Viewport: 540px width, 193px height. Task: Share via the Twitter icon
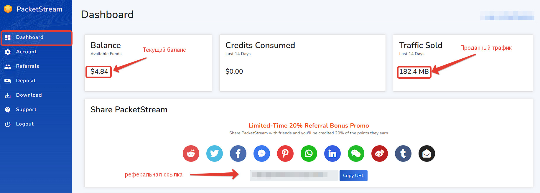[x=215, y=154]
